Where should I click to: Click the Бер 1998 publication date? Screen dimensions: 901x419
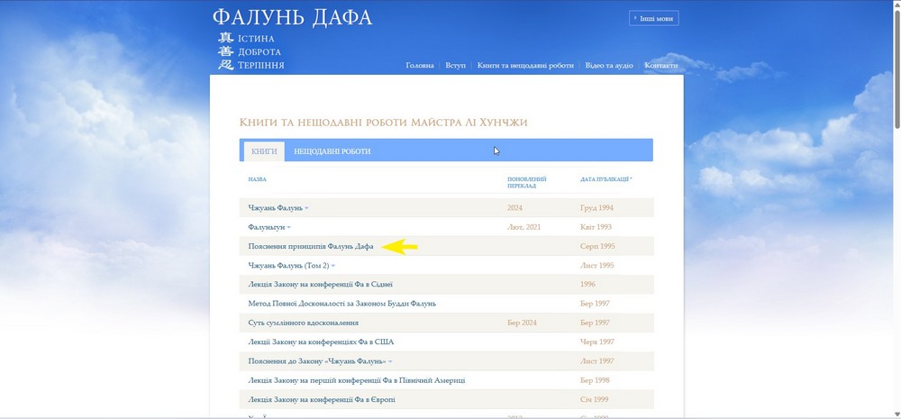[x=595, y=380]
